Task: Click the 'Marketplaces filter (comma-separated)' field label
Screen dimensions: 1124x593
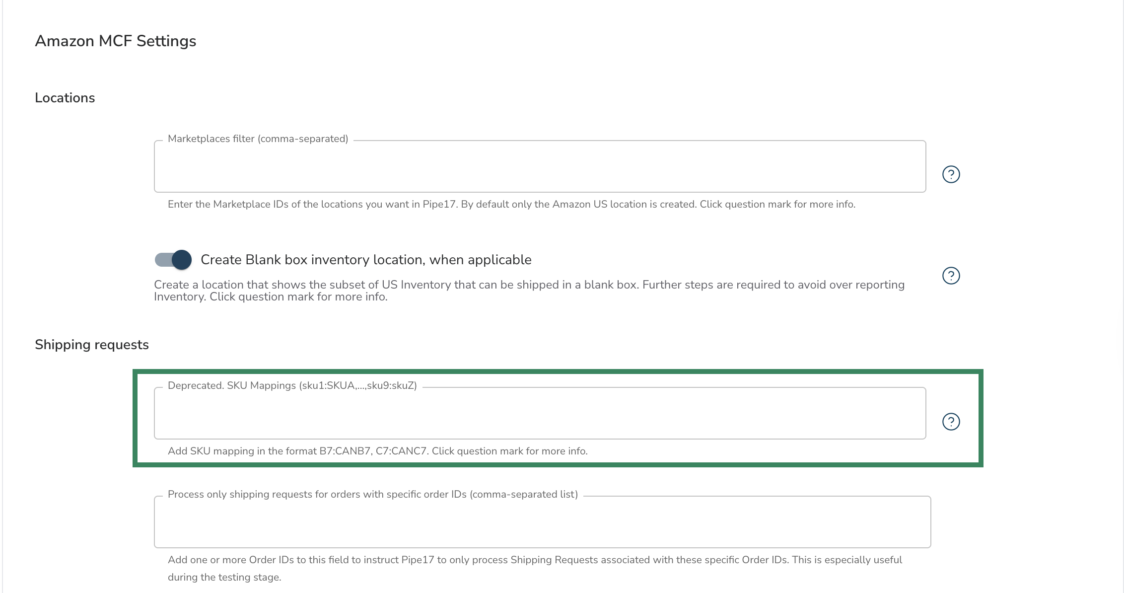Action: click(x=258, y=139)
